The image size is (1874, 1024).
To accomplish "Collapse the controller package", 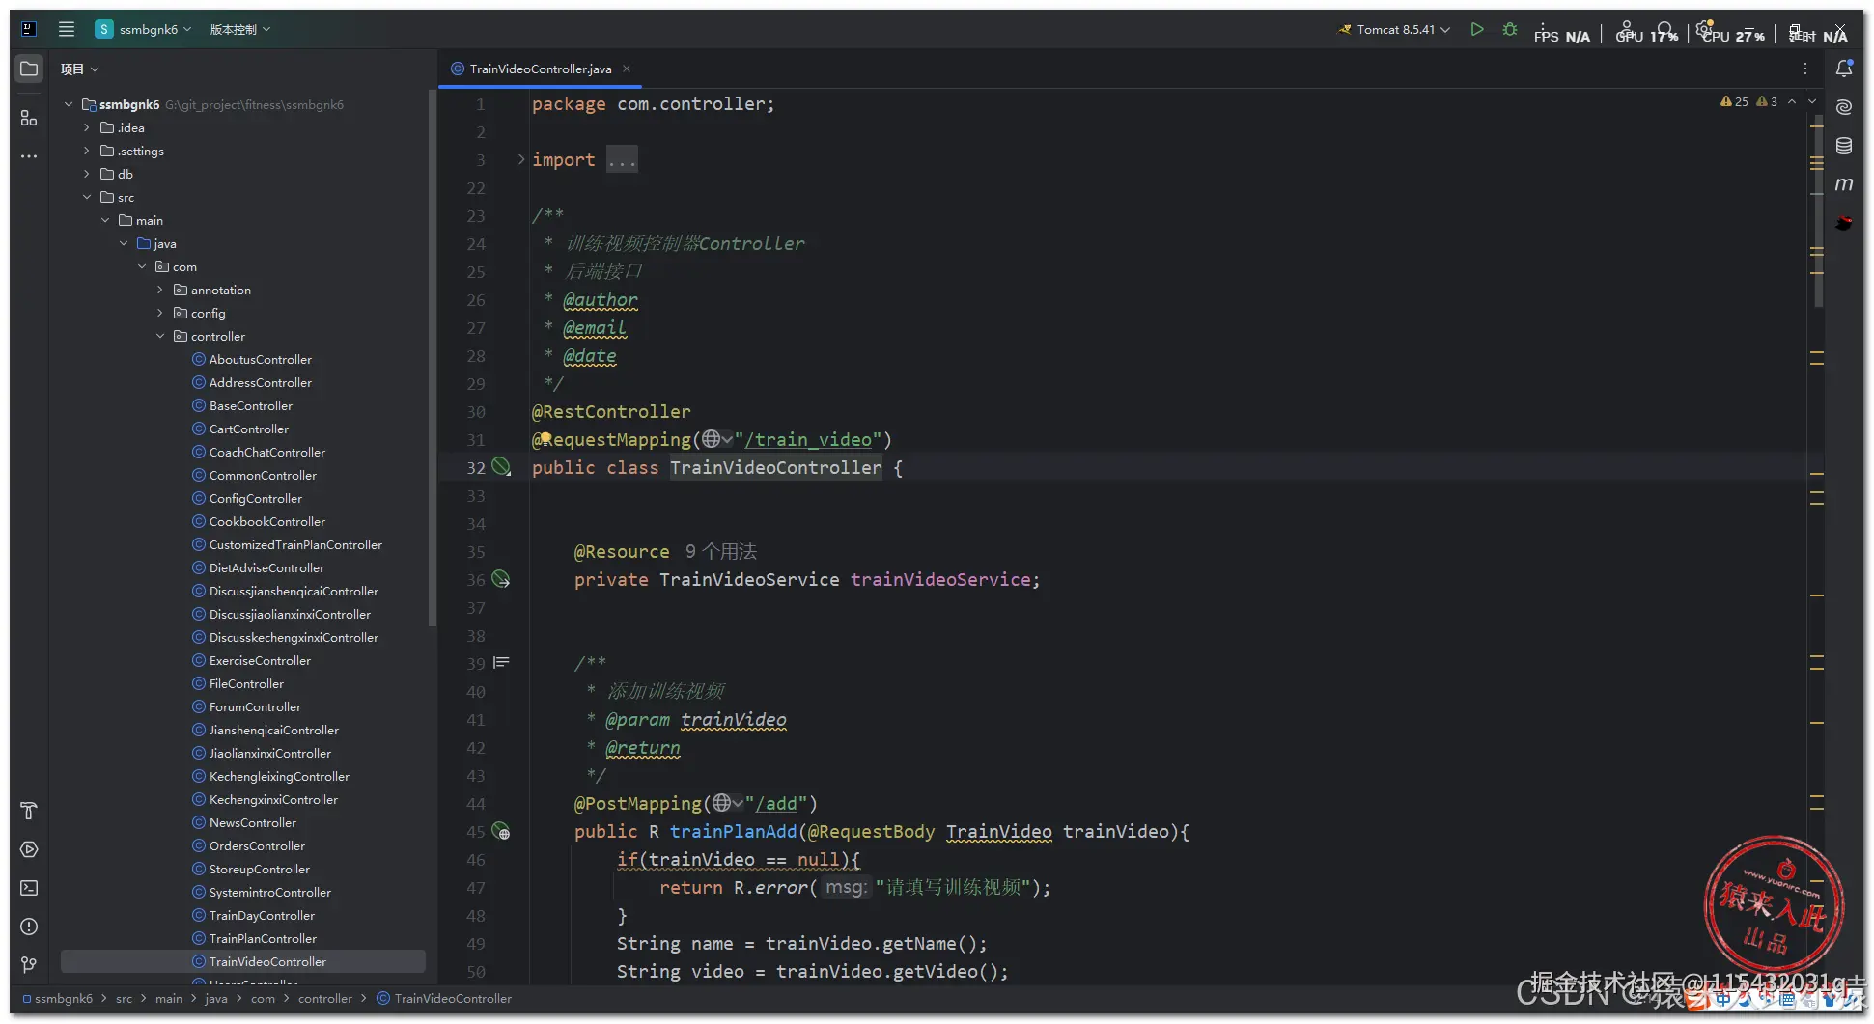I will (x=160, y=336).
